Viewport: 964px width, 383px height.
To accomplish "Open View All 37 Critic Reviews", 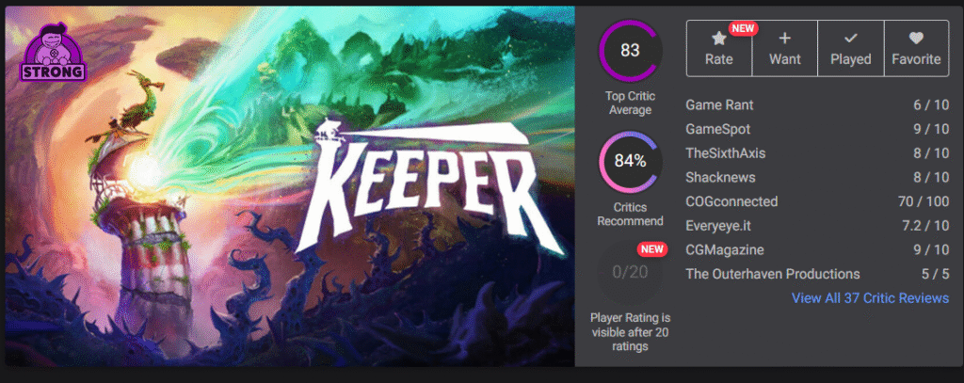I will click(870, 298).
